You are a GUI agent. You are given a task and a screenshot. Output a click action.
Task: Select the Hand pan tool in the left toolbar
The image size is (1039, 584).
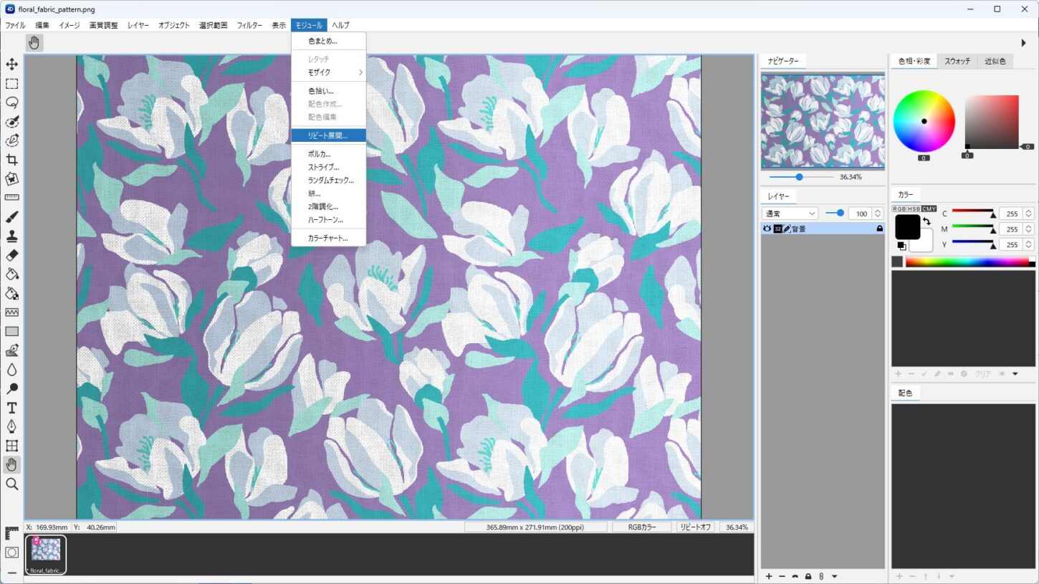coord(12,465)
